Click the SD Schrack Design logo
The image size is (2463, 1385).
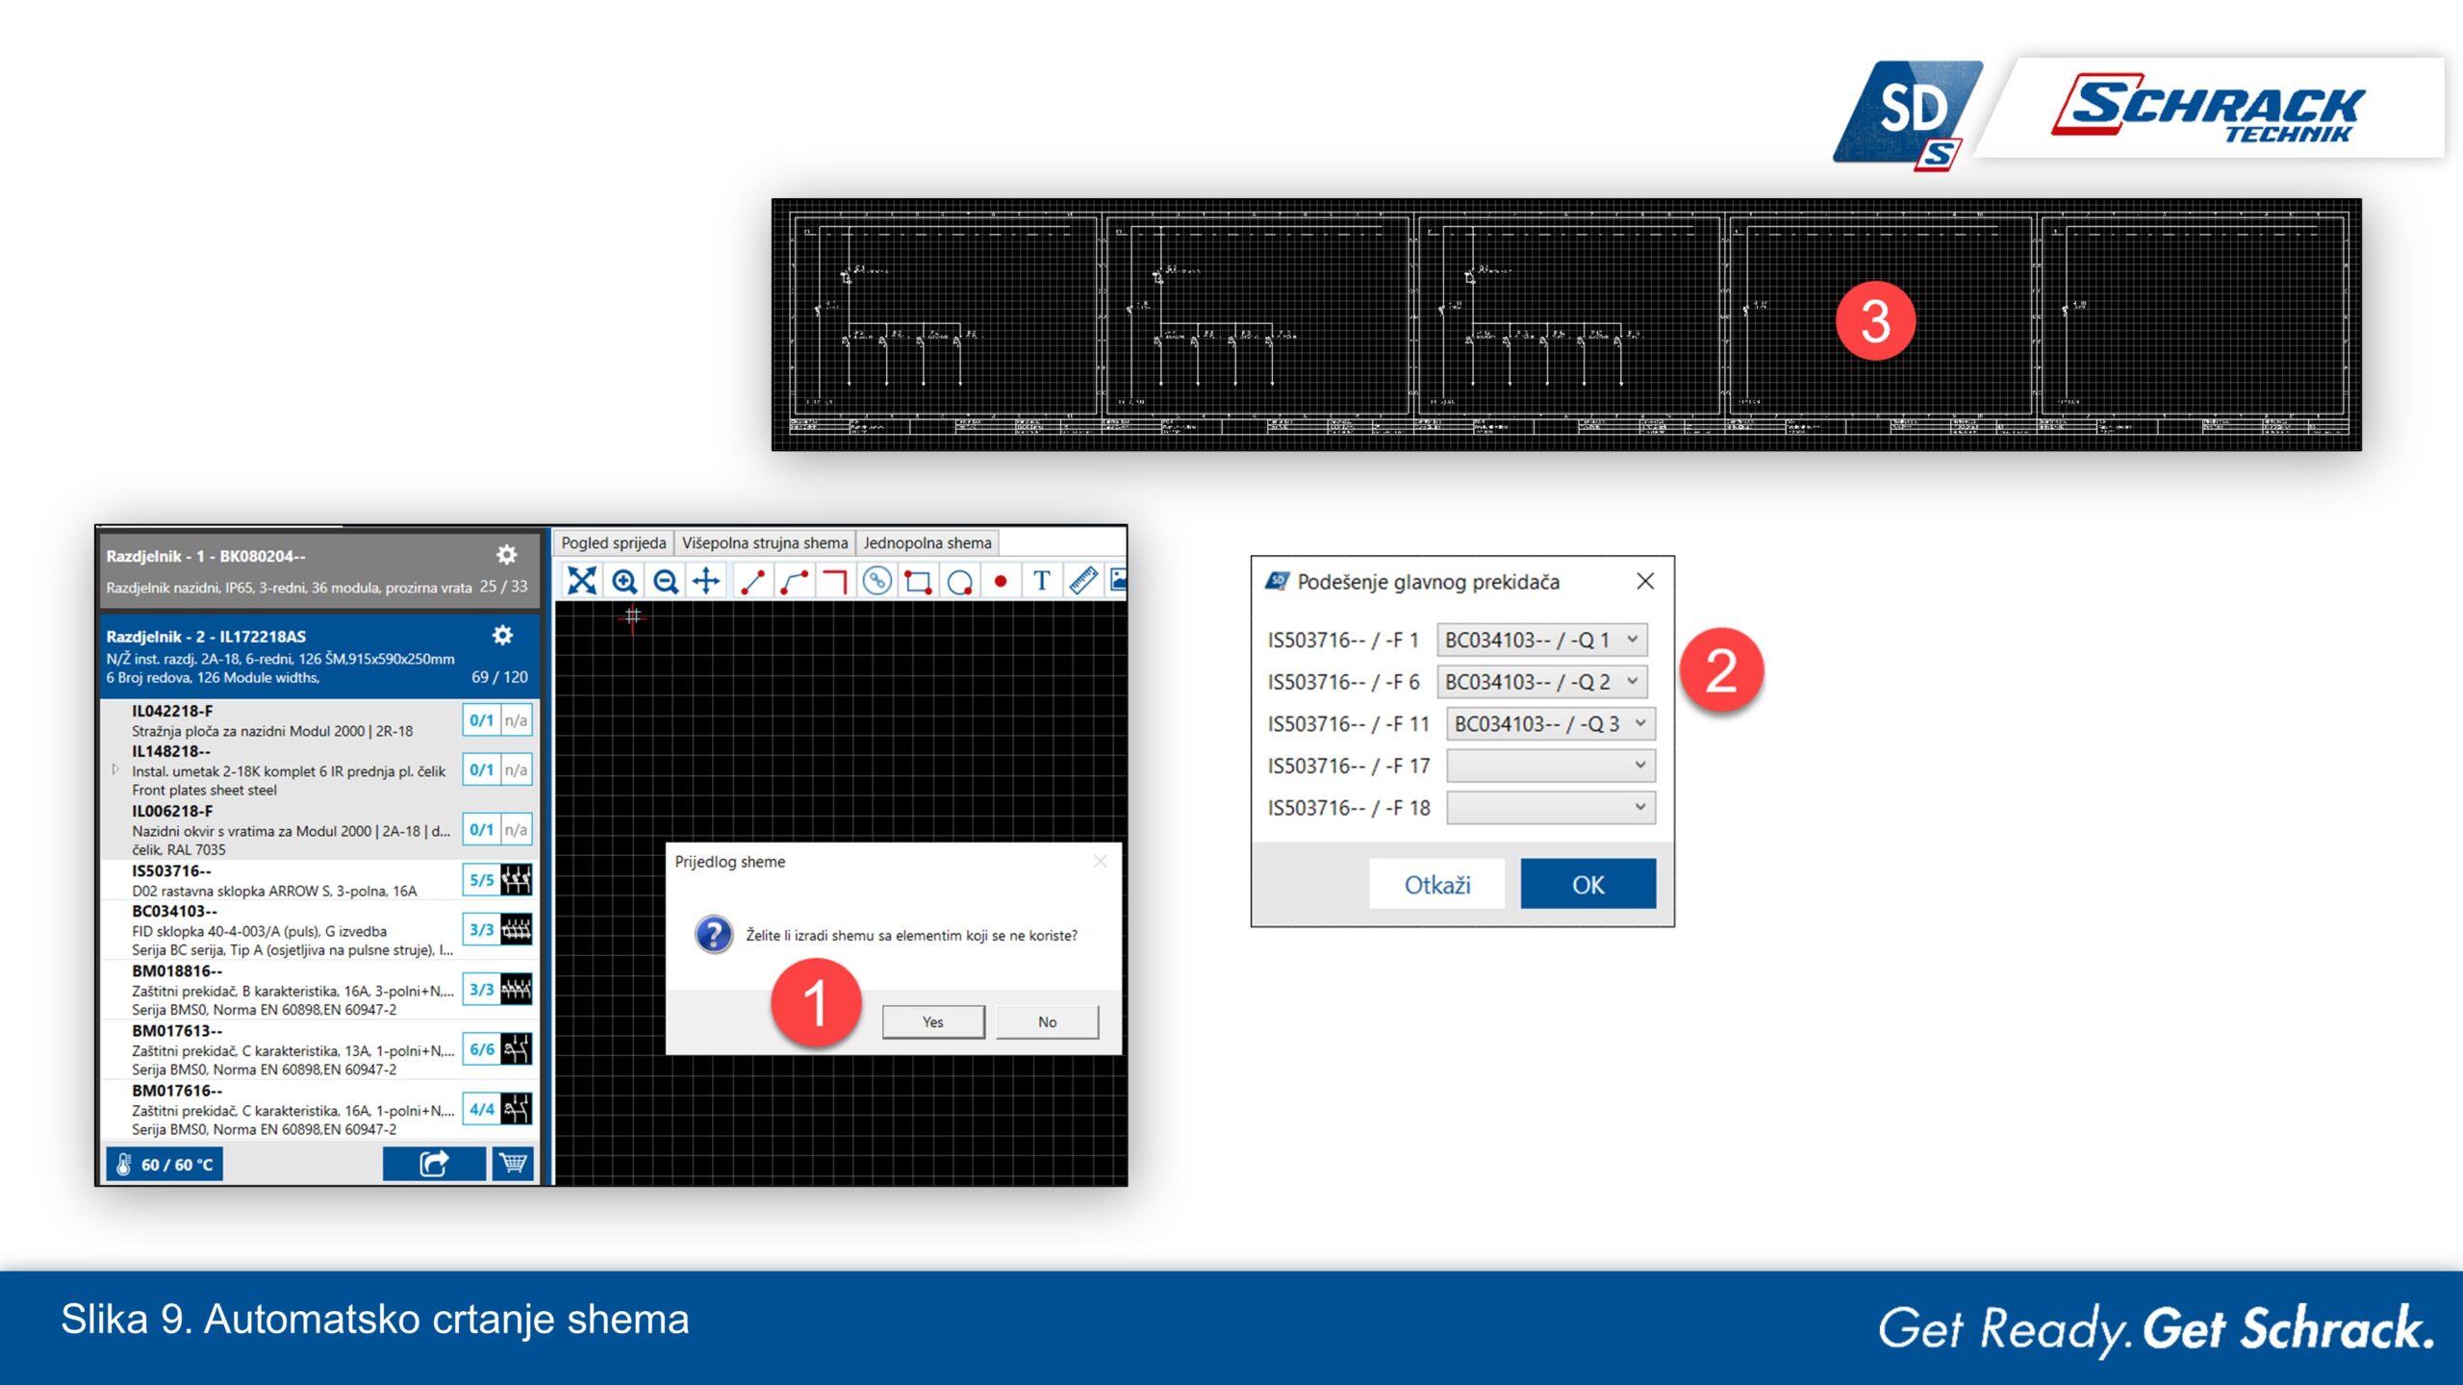1908,115
